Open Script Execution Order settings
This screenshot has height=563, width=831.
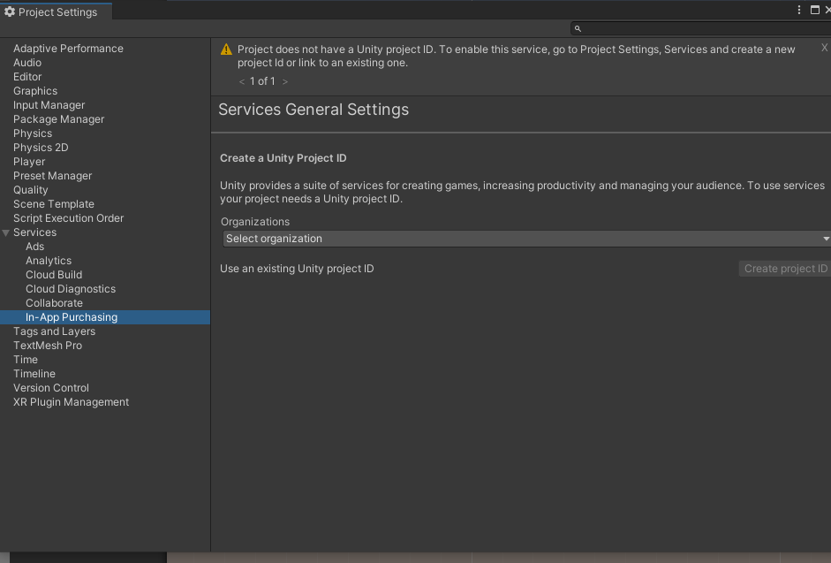click(x=68, y=218)
